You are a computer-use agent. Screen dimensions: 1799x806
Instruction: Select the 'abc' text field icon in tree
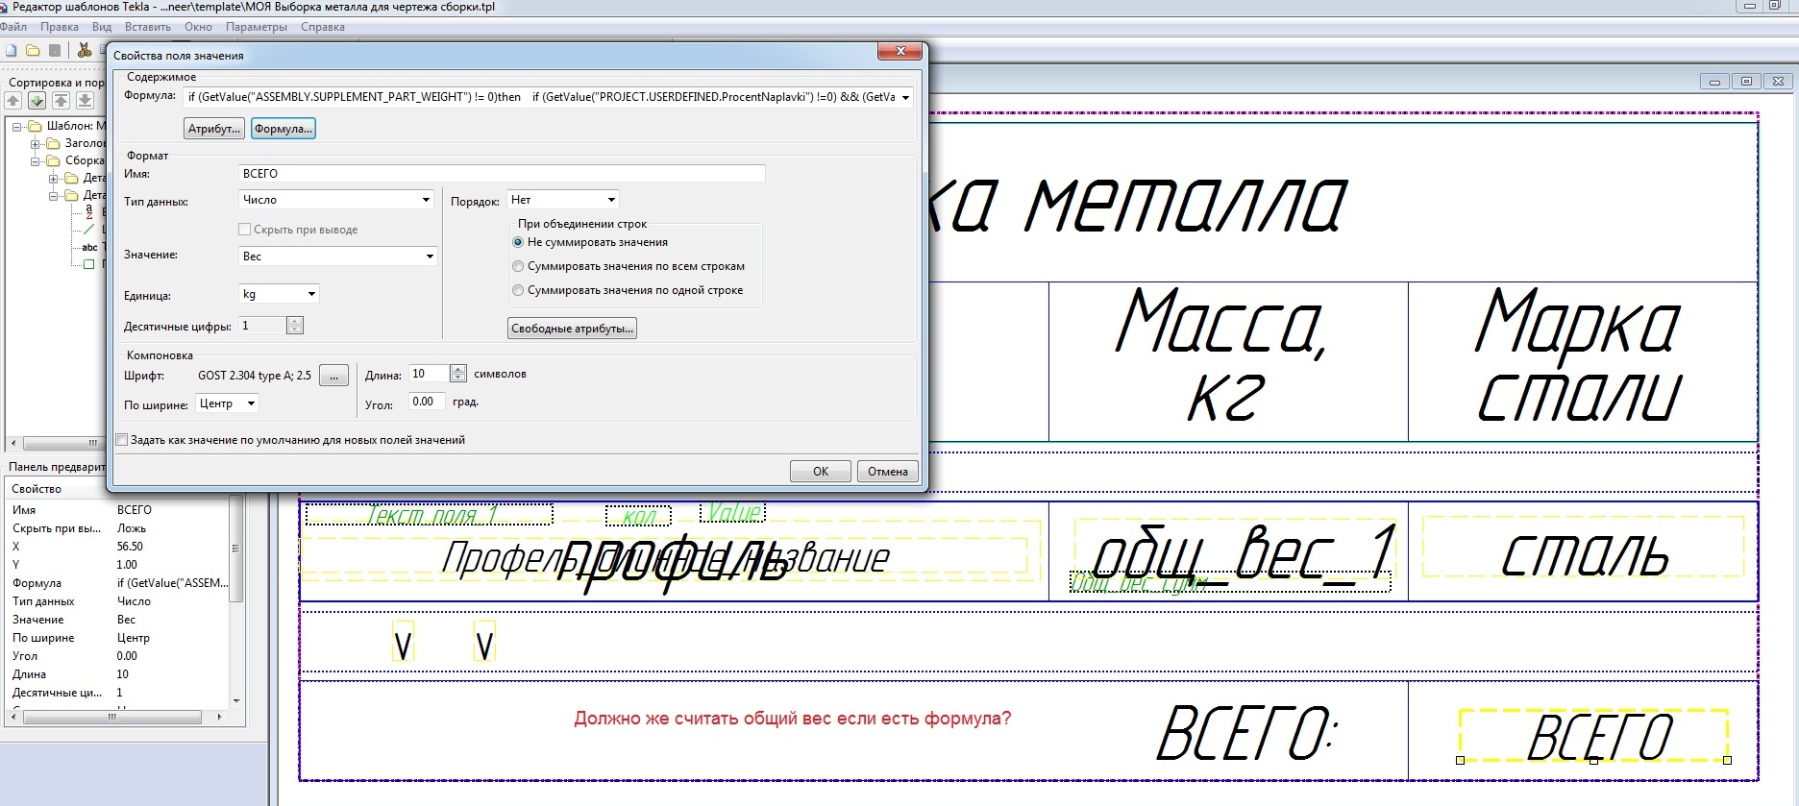89,247
